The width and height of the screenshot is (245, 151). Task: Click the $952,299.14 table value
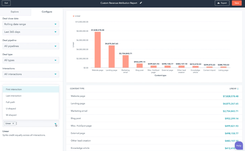click(232, 118)
